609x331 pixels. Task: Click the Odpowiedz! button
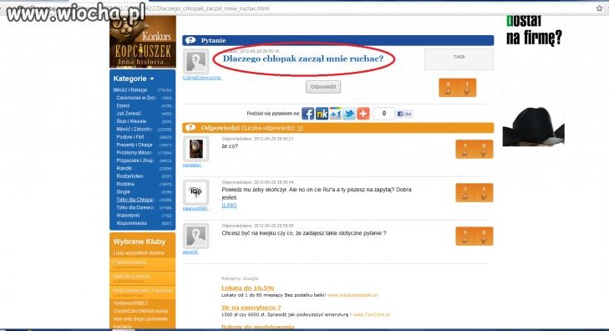323,87
